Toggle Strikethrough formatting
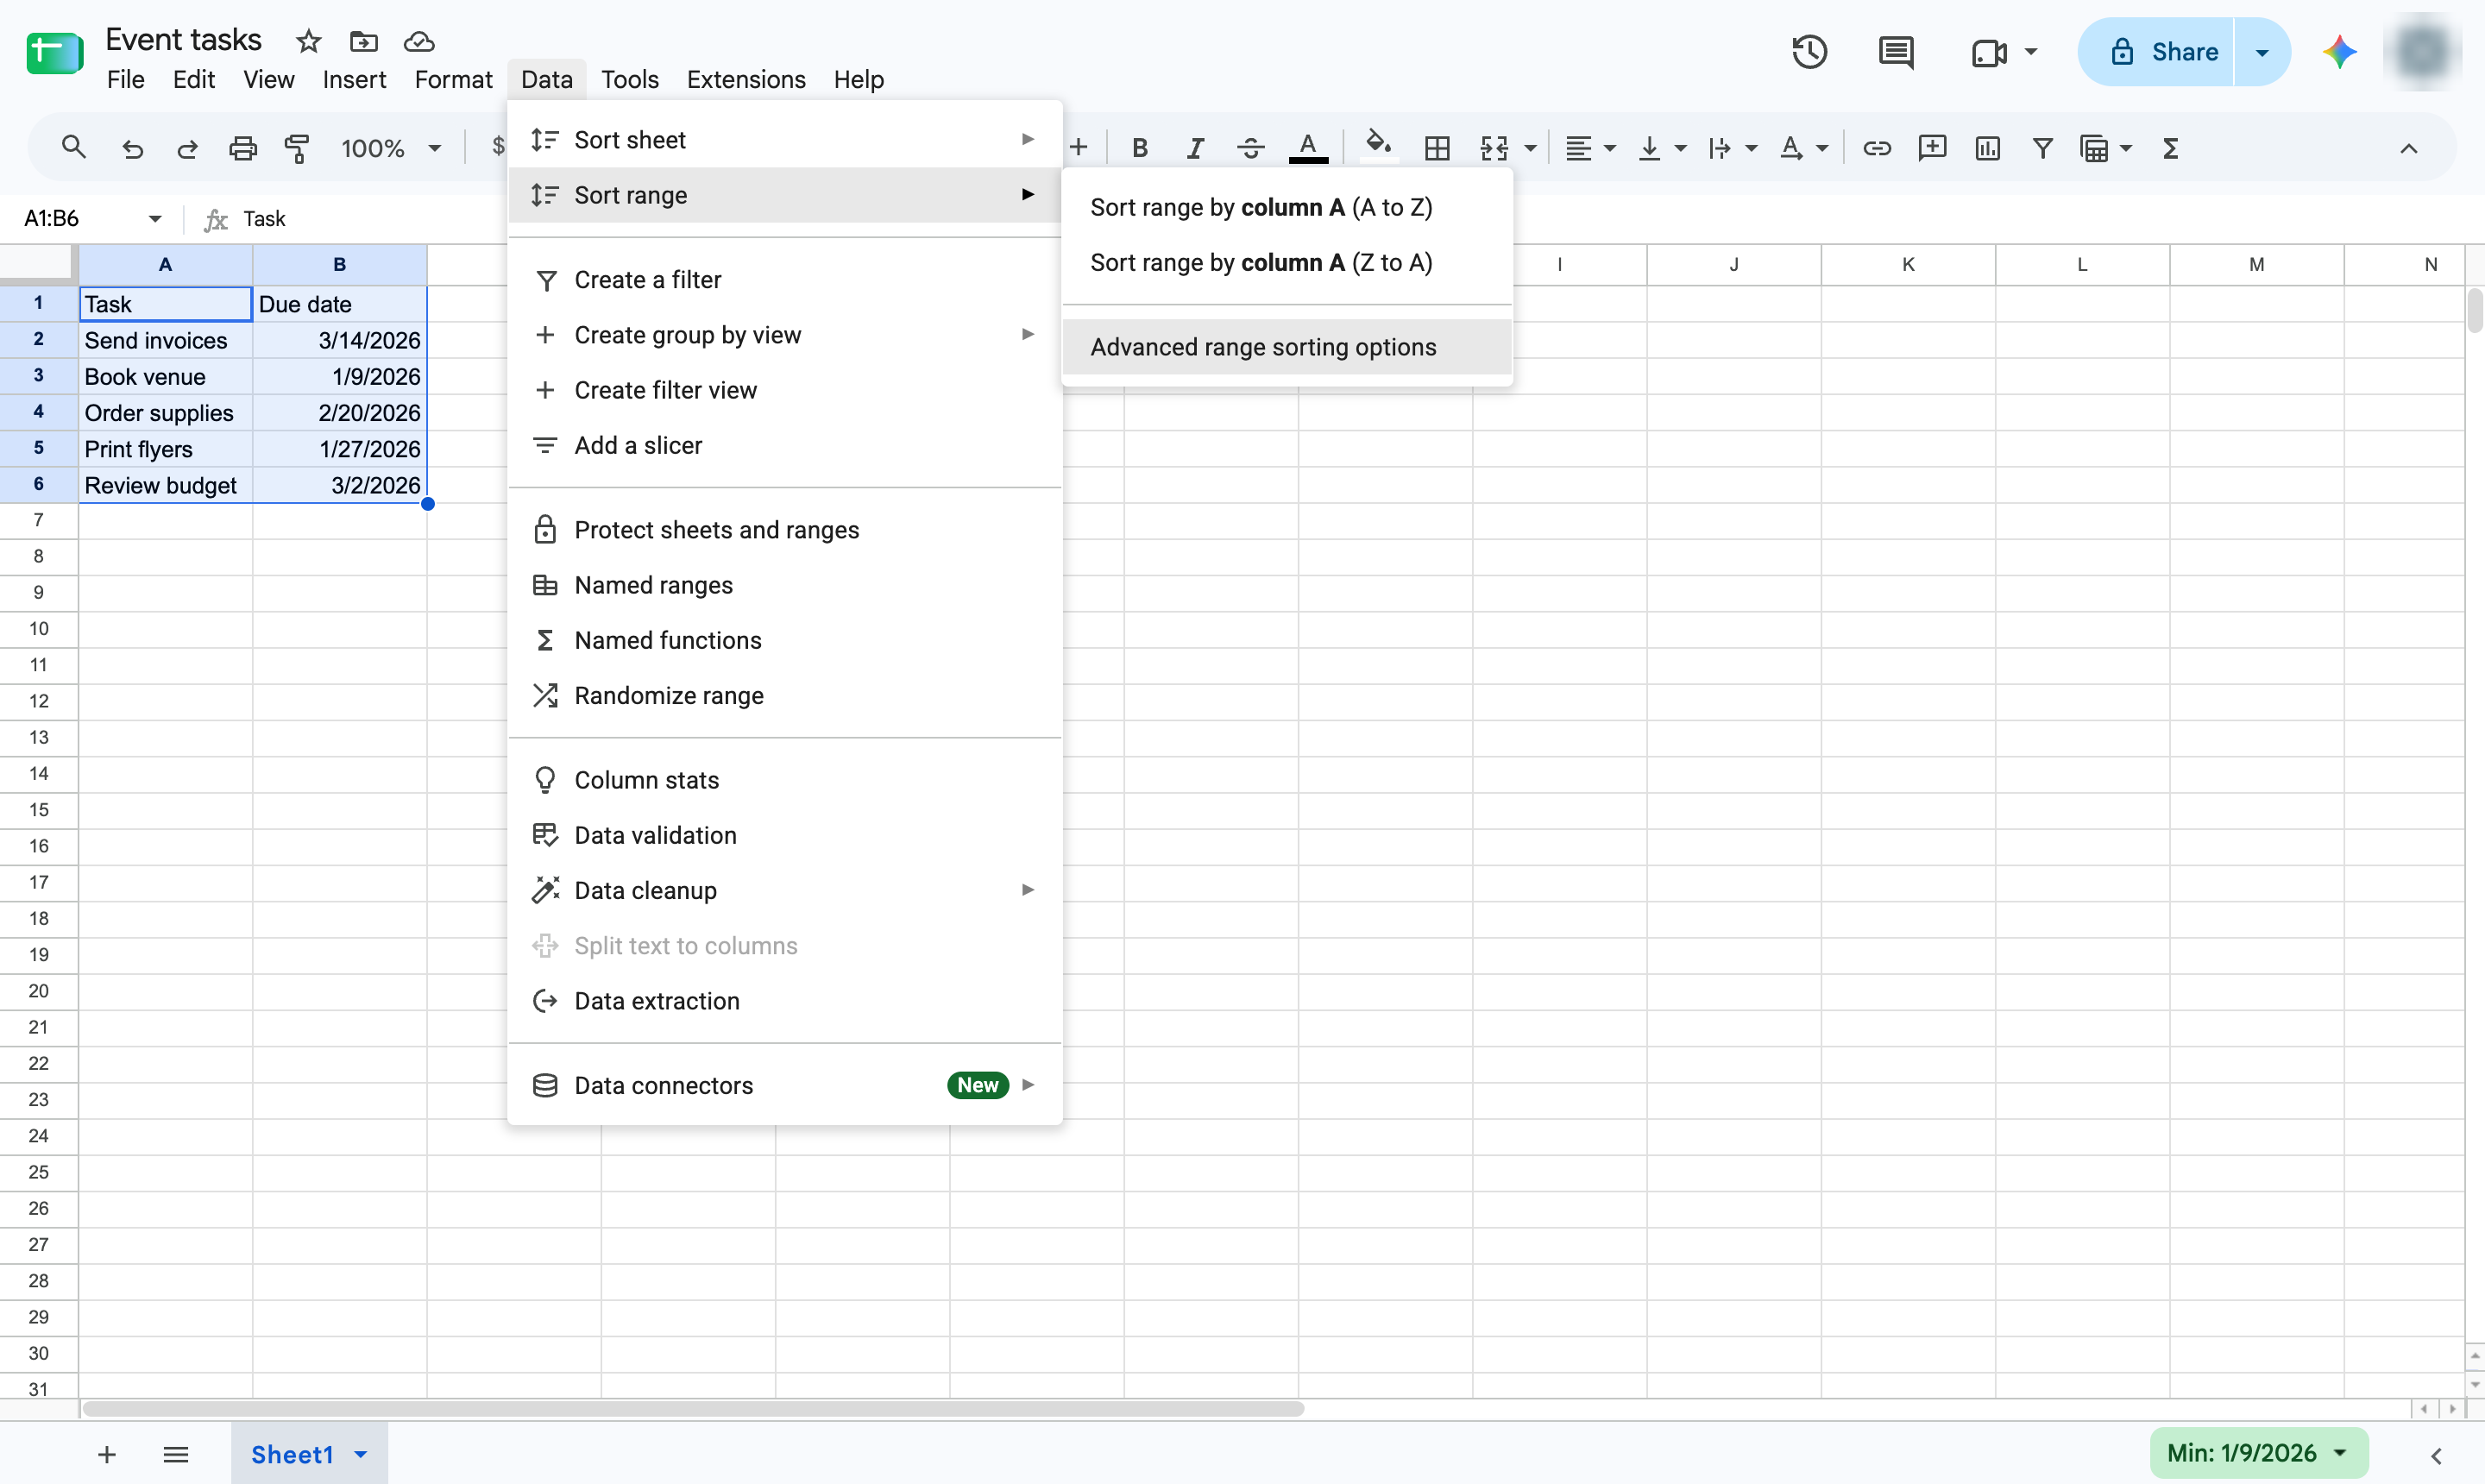Image resolution: width=2485 pixels, height=1484 pixels. 1250,149
